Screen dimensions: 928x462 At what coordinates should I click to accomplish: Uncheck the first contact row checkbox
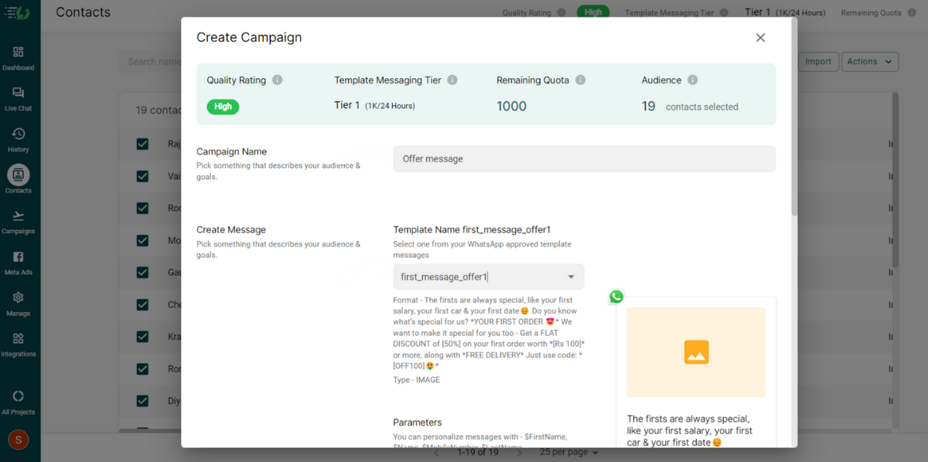click(x=142, y=144)
